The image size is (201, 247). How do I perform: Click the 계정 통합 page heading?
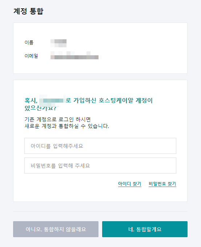click(28, 11)
